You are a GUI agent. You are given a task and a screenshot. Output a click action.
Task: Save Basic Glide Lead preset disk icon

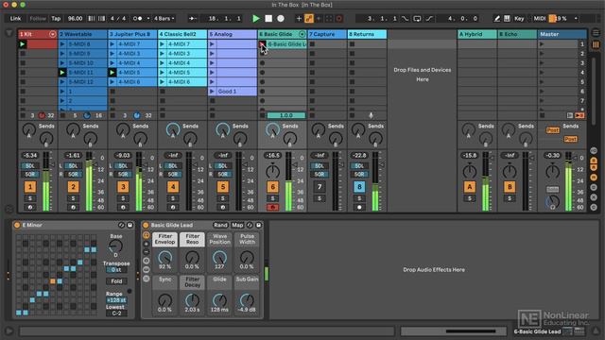[x=258, y=225]
